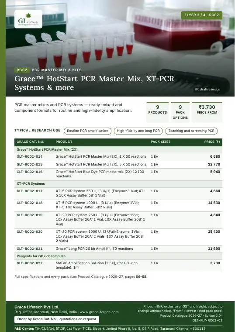Click the Long PCR 20 kb Ampli Kit description
The height and width of the screenshot is (332, 235).
pyautogui.click(x=94, y=249)
